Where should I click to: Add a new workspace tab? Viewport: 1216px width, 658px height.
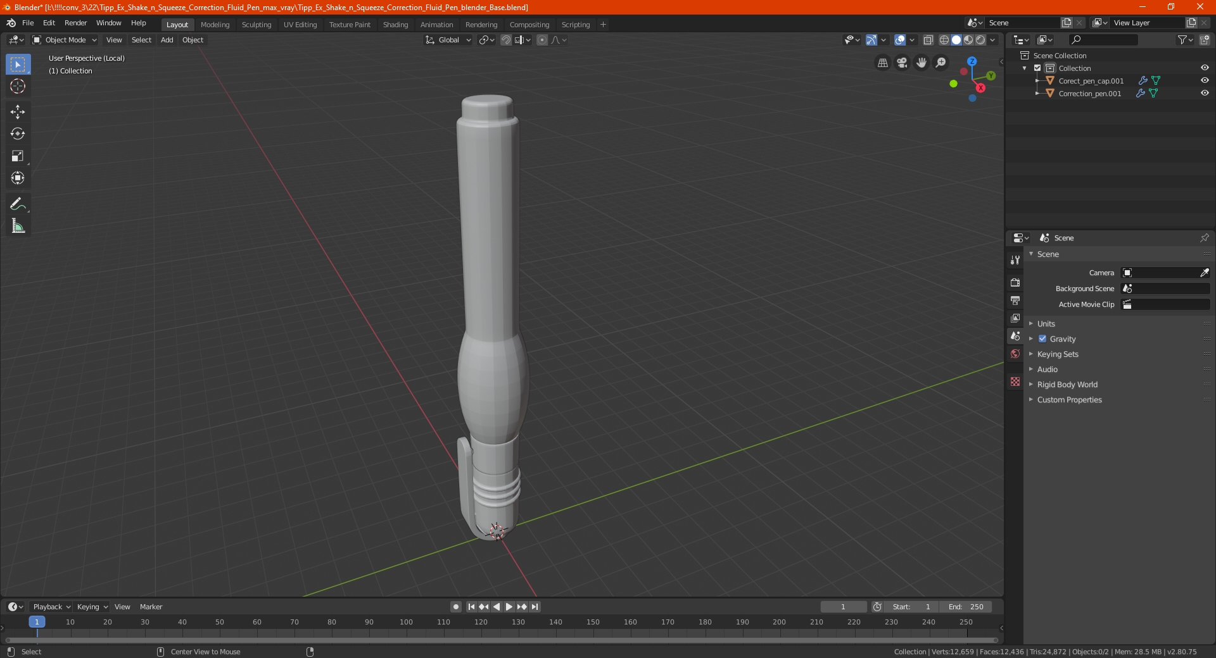(603, 25)
